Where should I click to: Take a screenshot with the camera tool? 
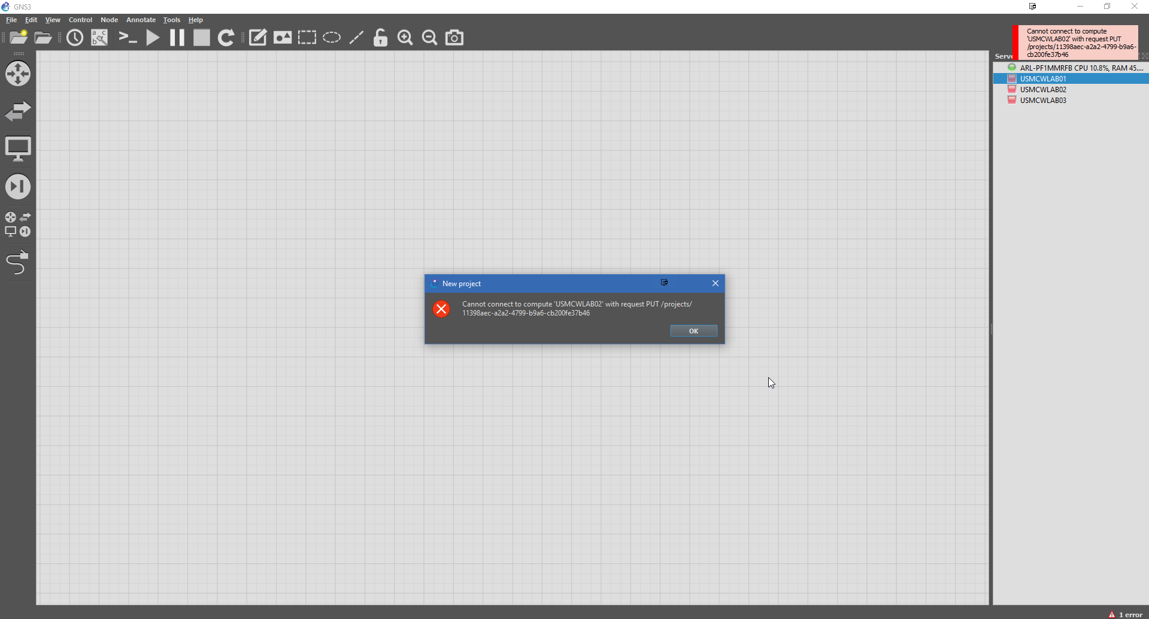[x=454, y=37]
